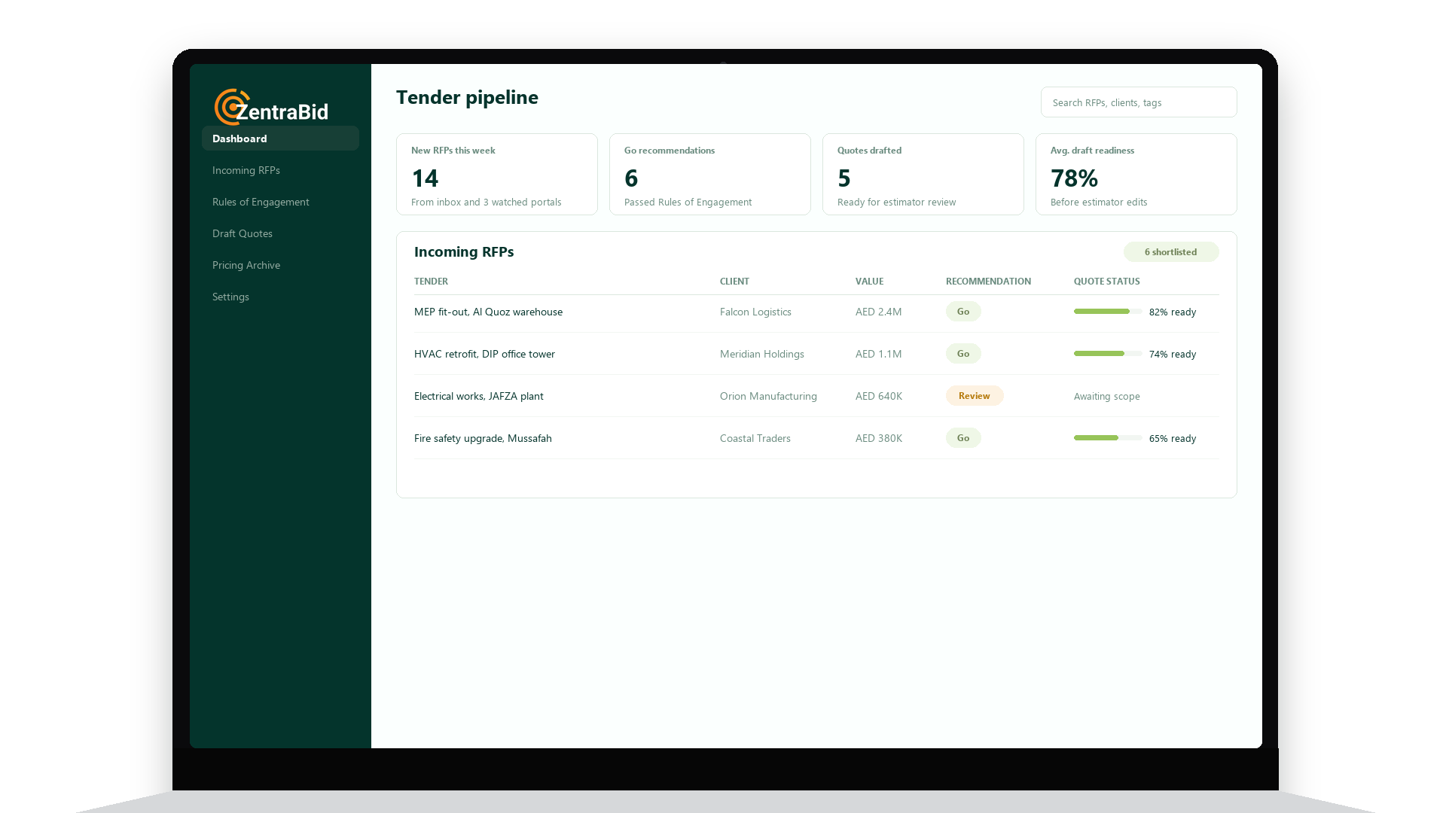Click the Incoming RFPs panel heading
Viewport: 1446px width, 813px height.
tap(464, 252)
